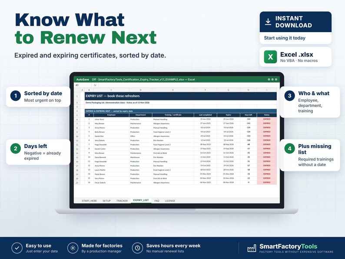Select the Department column header cell
Image resolution: width=345 pixels, height=259 pixels.
click(x=141, y=115)
